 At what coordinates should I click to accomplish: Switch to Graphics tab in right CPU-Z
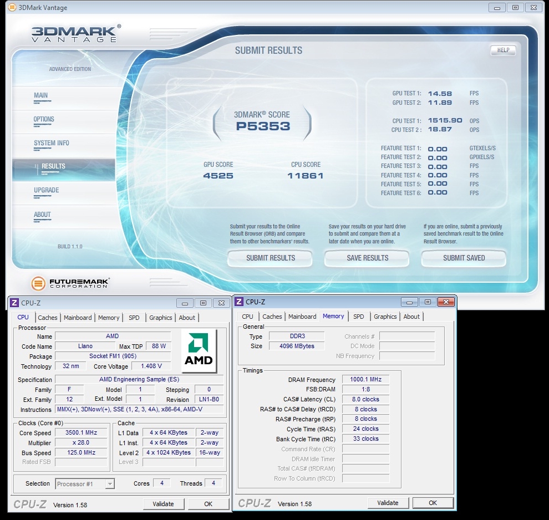pyautogui.click(x=385, y=317)
